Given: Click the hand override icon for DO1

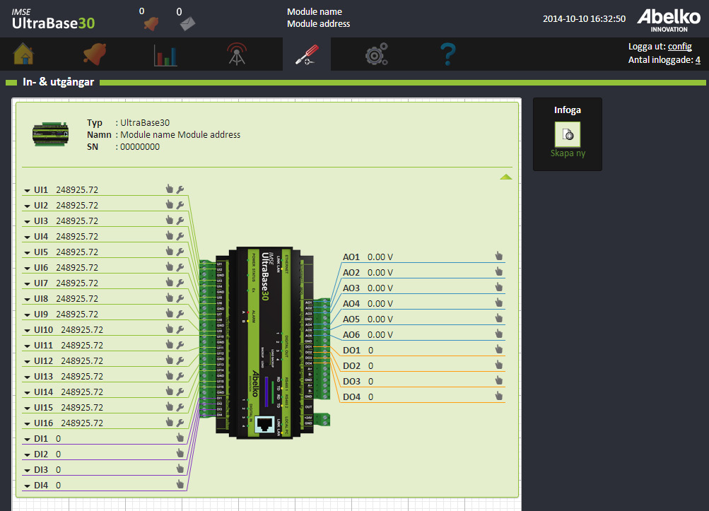Looking at the screenshot, I should pos(499,349).
